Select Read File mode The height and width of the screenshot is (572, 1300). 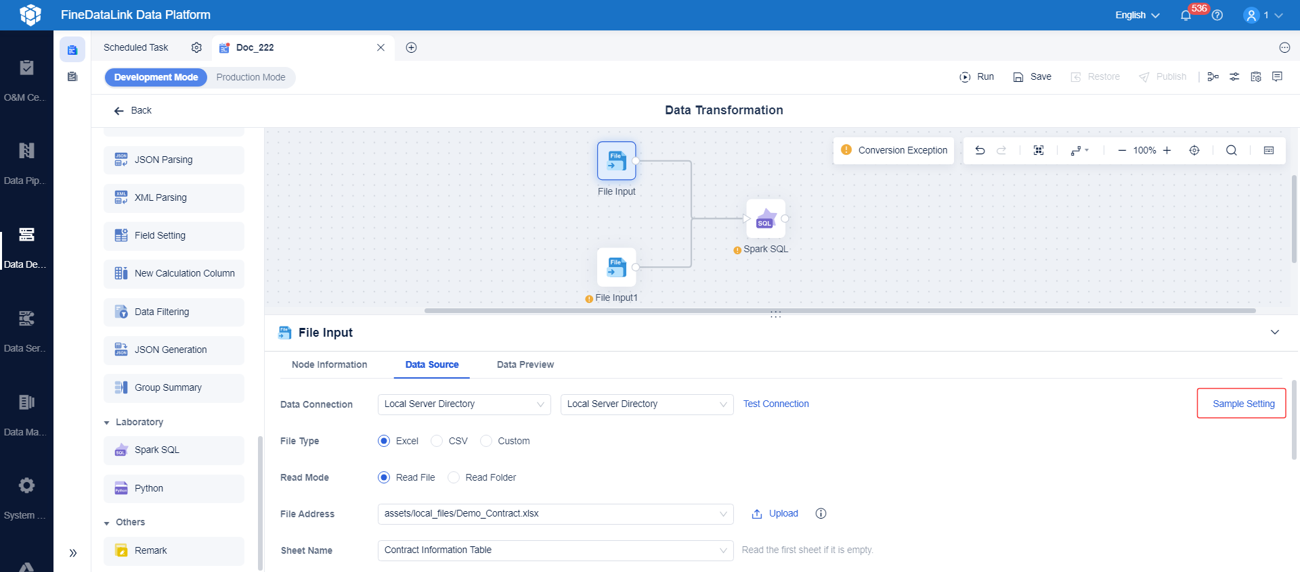(x=384, y=477)
